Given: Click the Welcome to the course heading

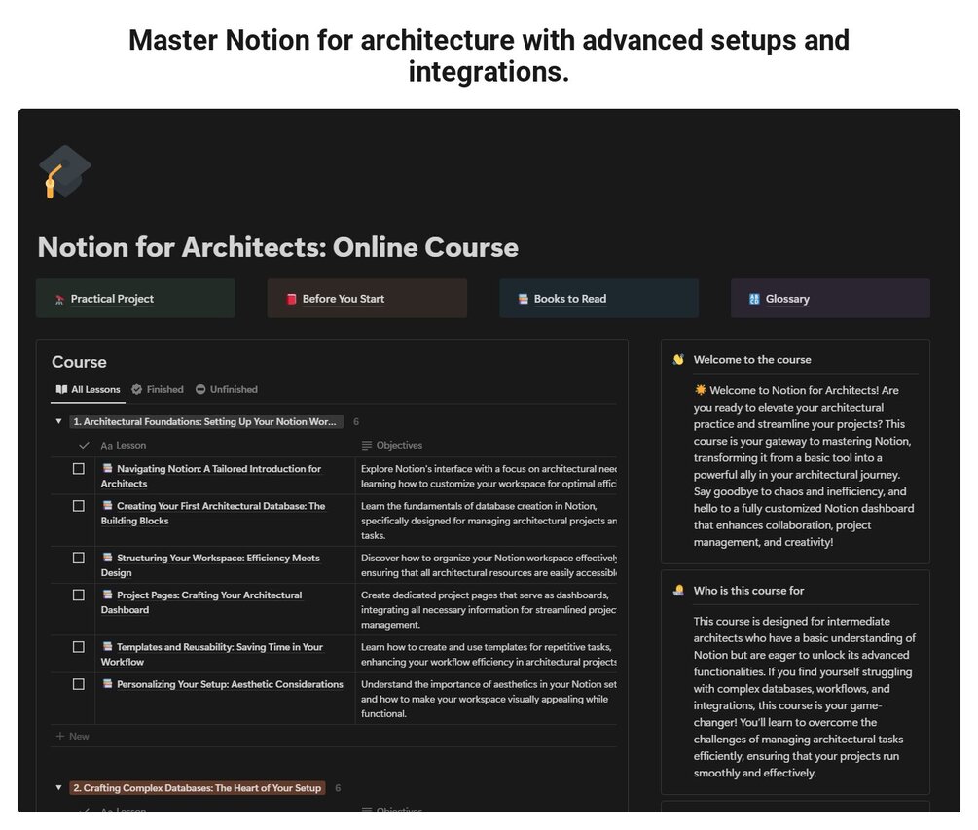Looking at the screenshot, I should (x=752, y=360).
